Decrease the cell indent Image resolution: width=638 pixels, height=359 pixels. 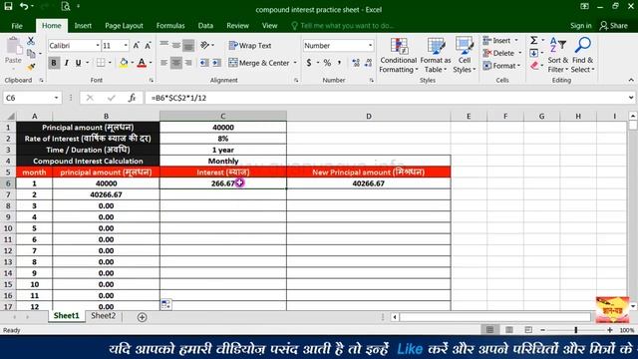click(204, 63)
